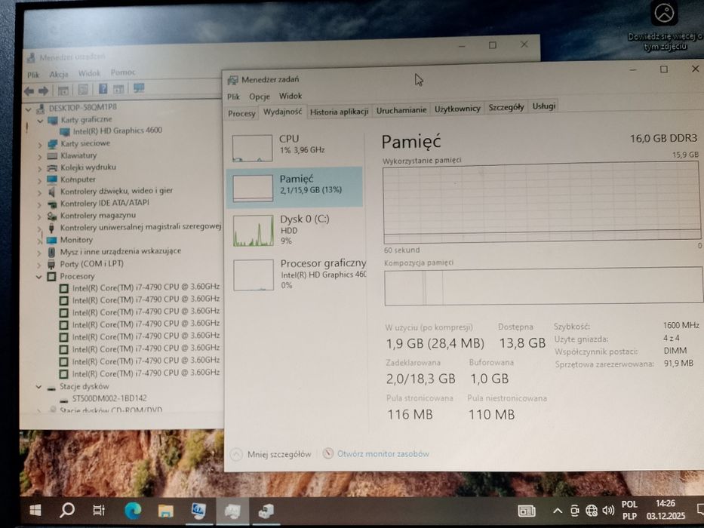Click the help question-mark icon in Device Manager toolbar
Screen dimensions: 704x528
click(x=103, y=88)
